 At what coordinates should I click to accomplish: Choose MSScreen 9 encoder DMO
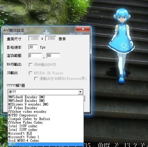point(46,104)
